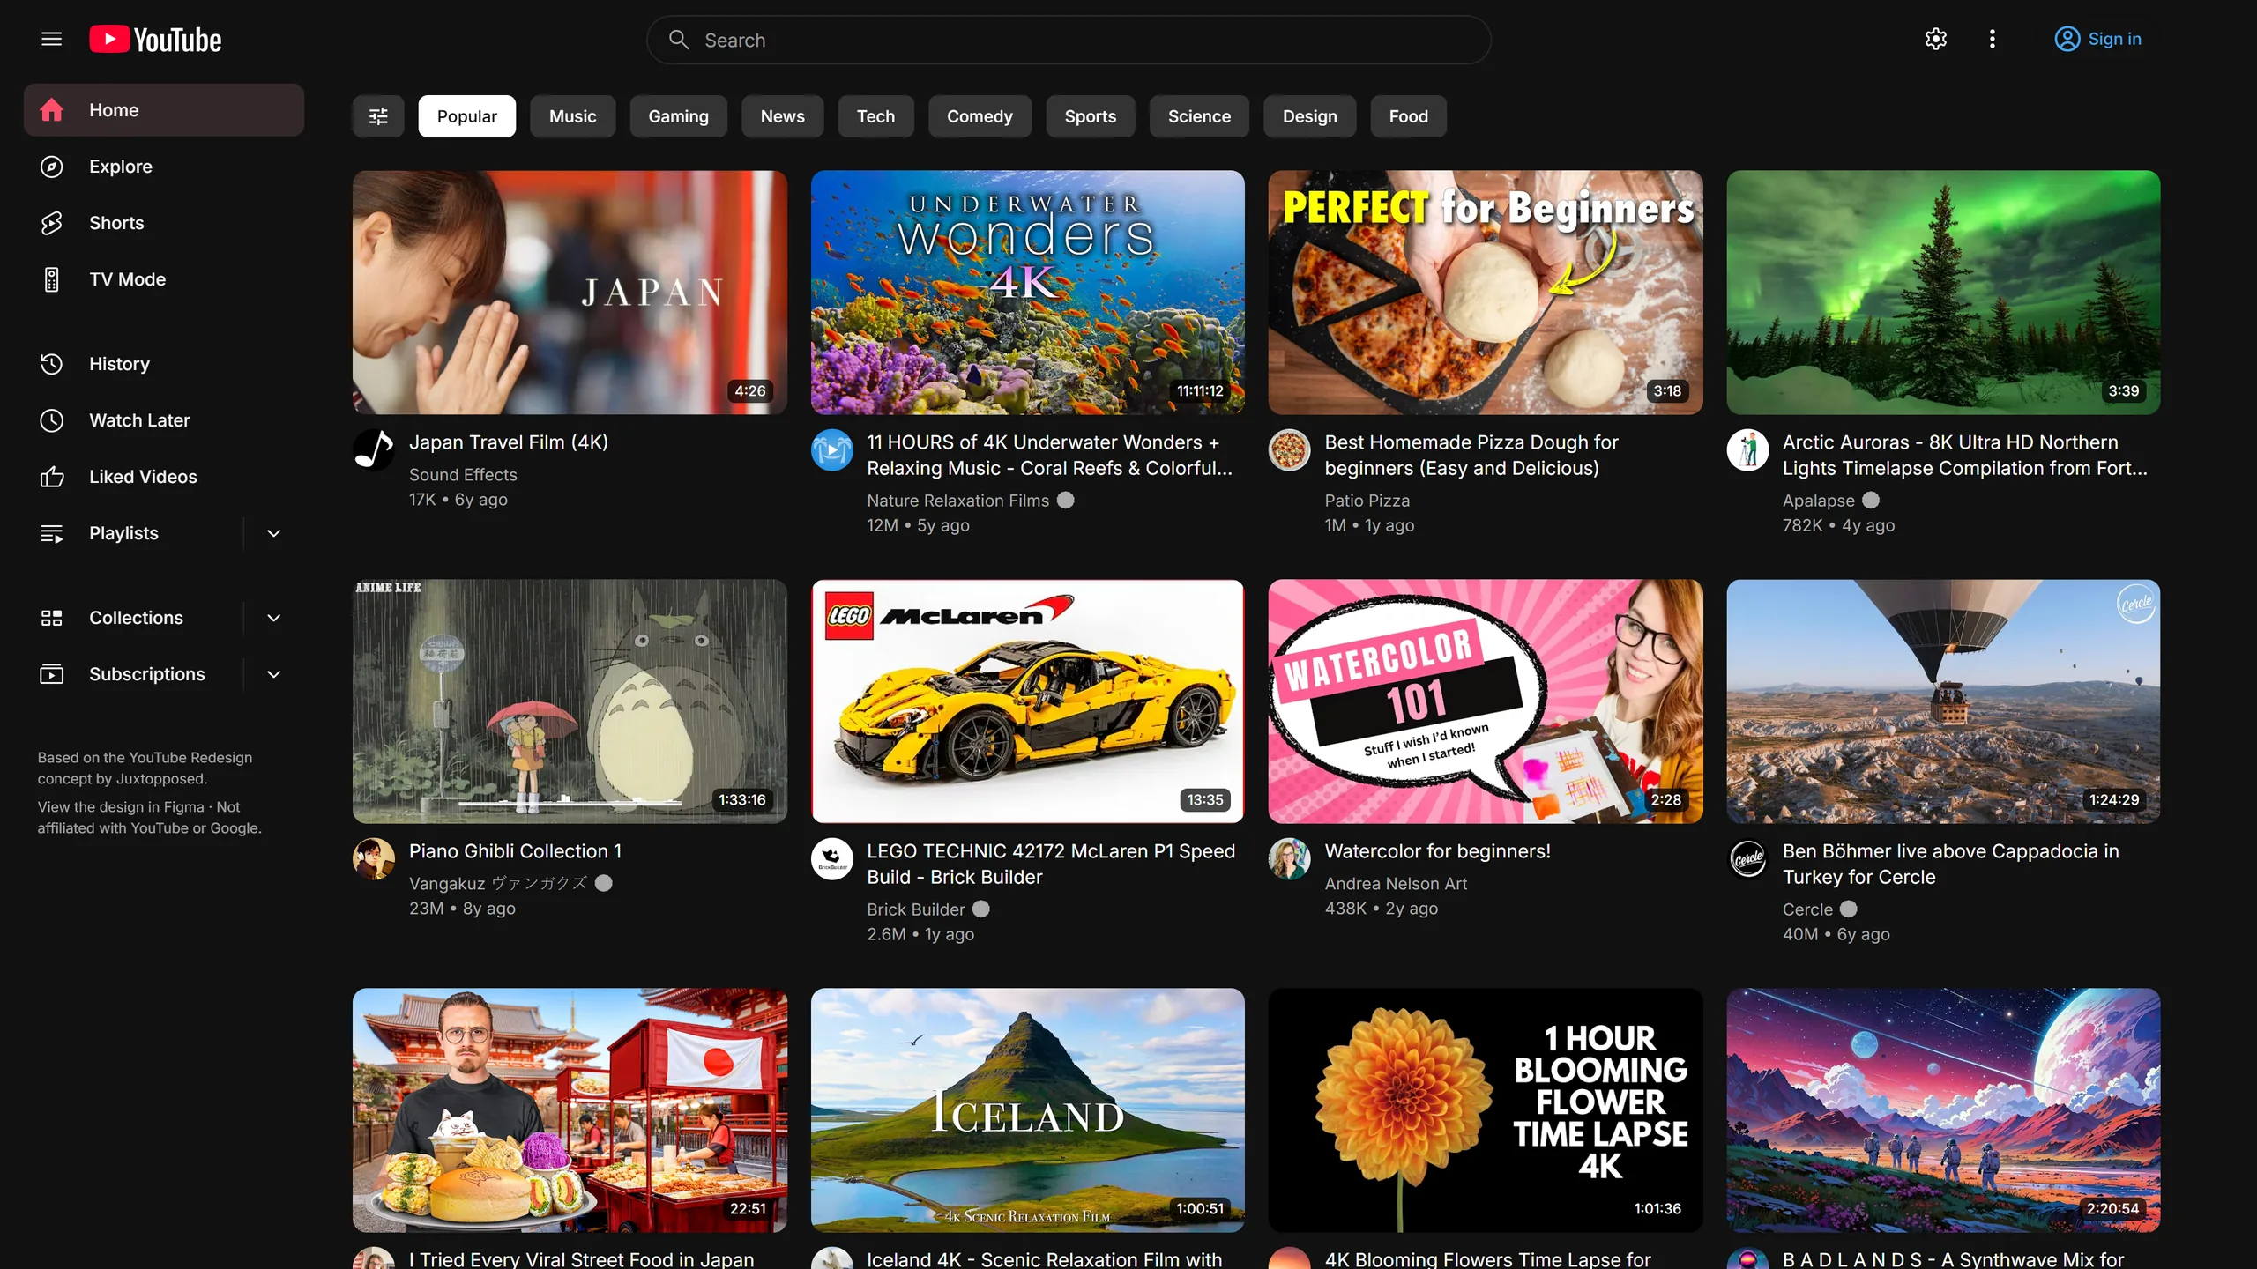Open the Piano Ghibli Collection 1 title link
Viewport: 2257px width, 1269px height.
(515, 850)
